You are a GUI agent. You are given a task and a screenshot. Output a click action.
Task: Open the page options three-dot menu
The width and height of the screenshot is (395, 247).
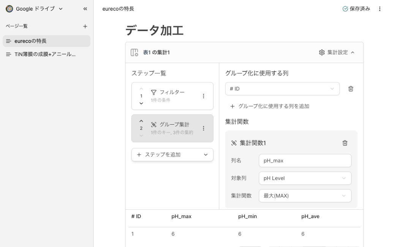coord(379,9)
